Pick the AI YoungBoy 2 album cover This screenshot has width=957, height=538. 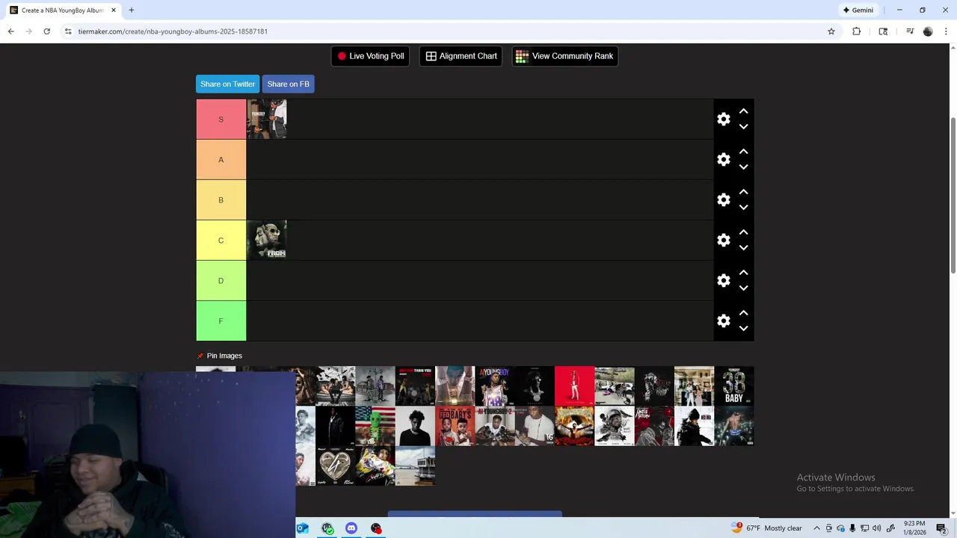click(x=495, y=426)
